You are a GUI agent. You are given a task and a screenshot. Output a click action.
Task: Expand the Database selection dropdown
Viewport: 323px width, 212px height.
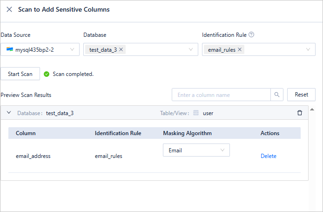coord(191,49)
